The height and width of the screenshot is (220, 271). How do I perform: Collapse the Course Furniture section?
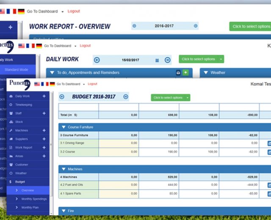point(64,127)
